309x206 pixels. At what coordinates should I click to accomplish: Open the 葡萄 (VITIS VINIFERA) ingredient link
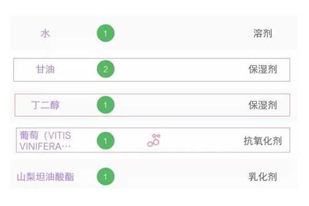pos(44,140)
